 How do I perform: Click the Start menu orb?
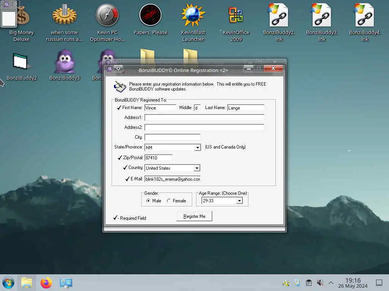[8, 283]
